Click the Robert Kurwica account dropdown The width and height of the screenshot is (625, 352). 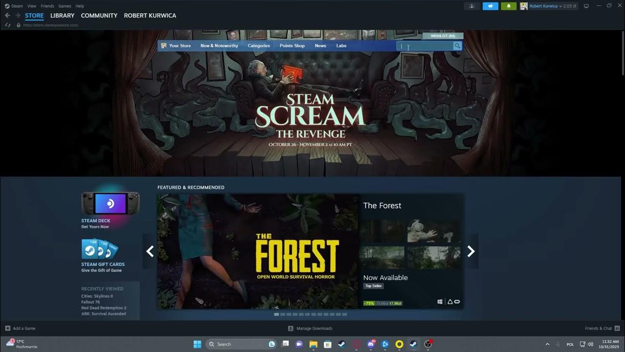[543, 5]
